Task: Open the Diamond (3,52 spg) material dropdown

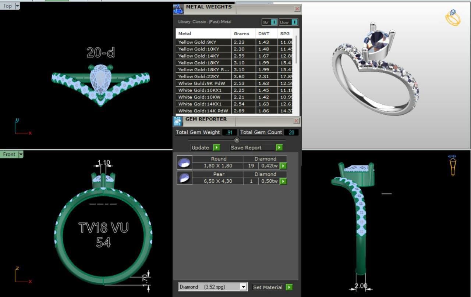Action: 243,287
